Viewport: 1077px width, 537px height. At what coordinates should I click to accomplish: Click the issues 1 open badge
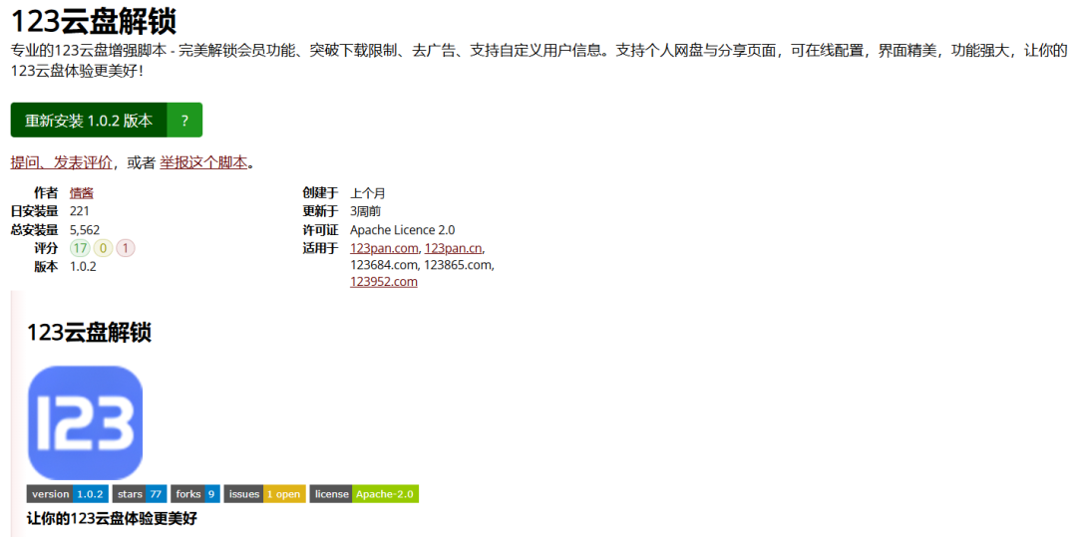(265, 494)
